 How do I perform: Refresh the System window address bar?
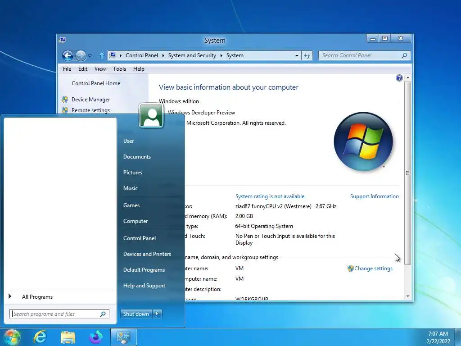[x=307, y=55]
